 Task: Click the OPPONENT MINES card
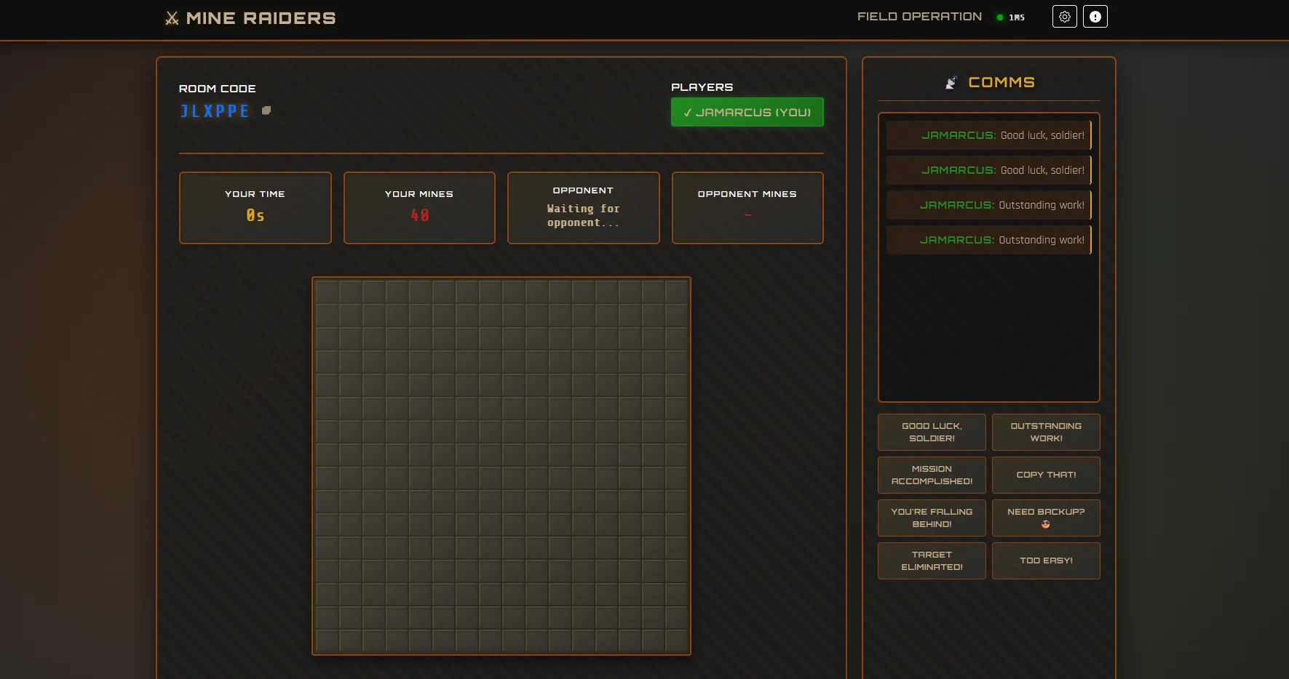tap(747, 208)
